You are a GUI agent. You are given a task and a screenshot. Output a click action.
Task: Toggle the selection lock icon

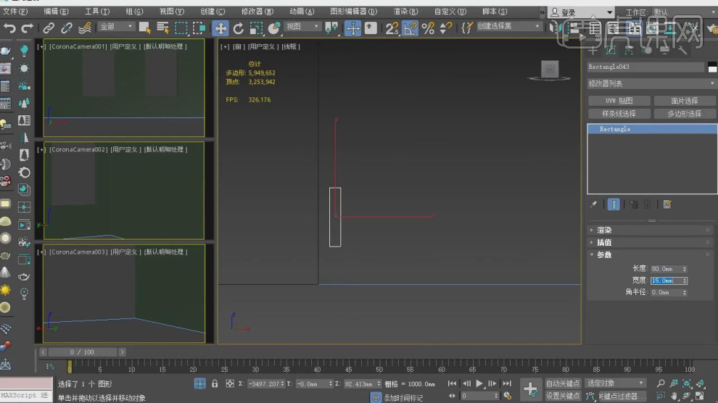(x=215, y=383)
